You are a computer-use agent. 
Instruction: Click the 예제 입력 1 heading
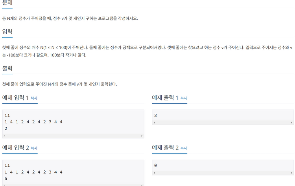[x=15, y=98]
